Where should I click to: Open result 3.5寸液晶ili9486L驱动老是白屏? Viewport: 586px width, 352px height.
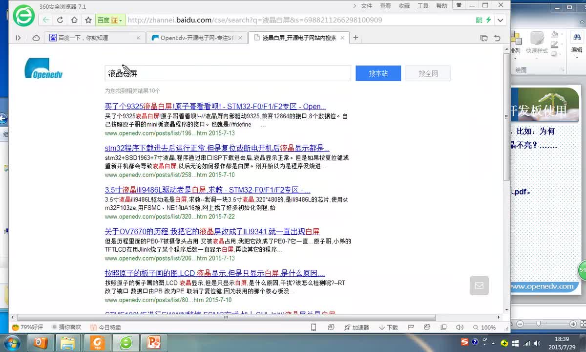pos(208,190)
